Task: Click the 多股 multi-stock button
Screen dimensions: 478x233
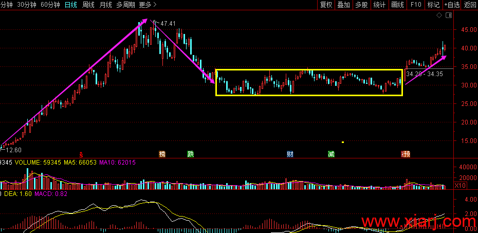Action: click(x=361, y=5)
